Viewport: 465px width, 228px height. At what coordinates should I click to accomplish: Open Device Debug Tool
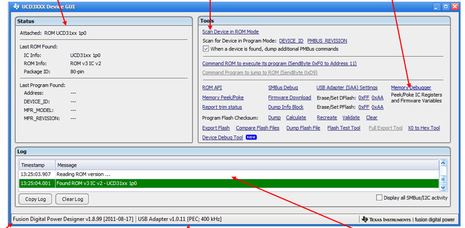click(x=222, y=138)
